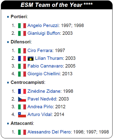The height and width of the screenshot is (139, 113).
Task: Click the Guadeloupe flag beside Lilian Thuram
Action: [30, 59]
